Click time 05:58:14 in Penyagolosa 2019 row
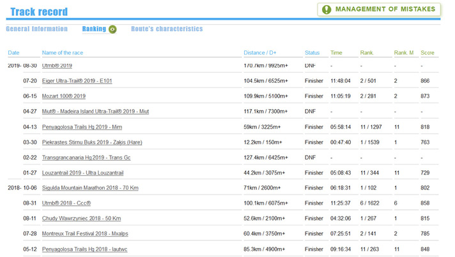This screenshot has width=455, height=257. [x=341, y=127]
